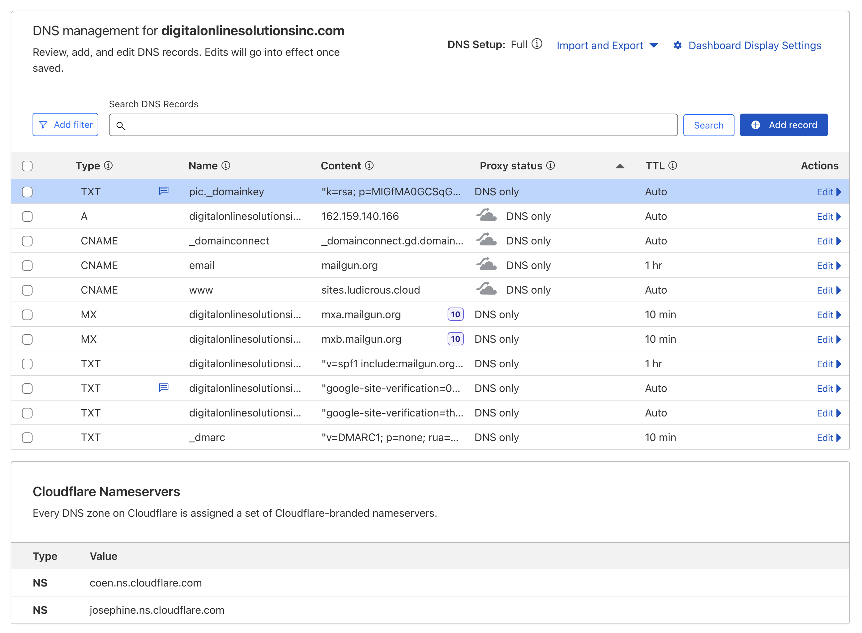Viewport: 862px width, 633px height.
Task: Sort by the Type column header
Action: 88,166
